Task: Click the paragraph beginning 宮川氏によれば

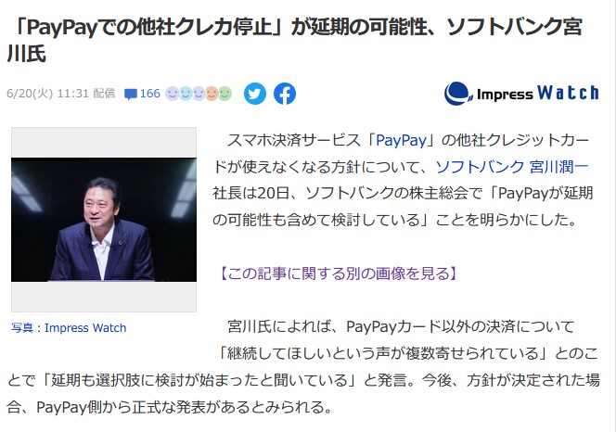Action: click(303, 366)
